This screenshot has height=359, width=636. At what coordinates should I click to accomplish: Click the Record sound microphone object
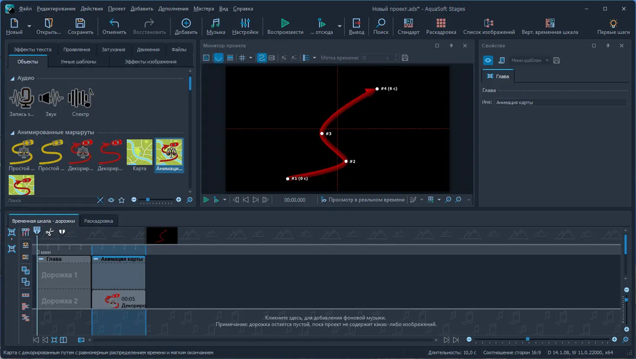22,102
